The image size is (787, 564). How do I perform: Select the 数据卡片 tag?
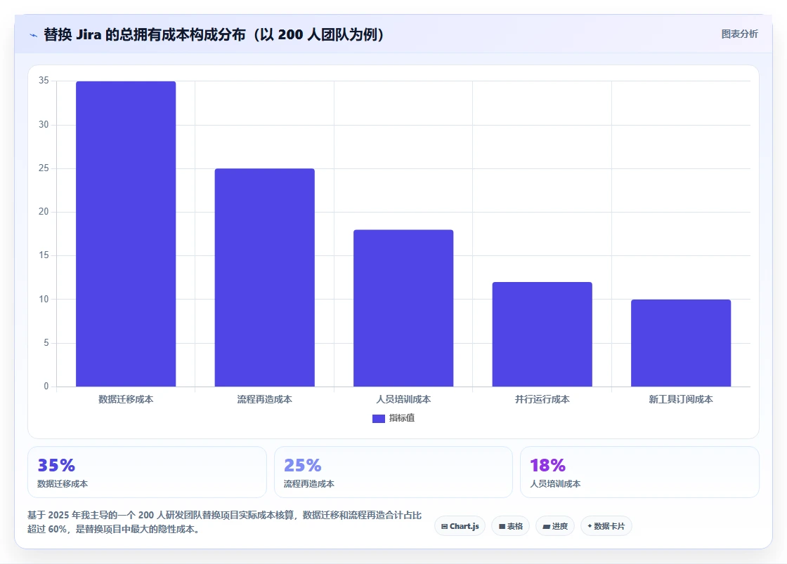(606, 526)
